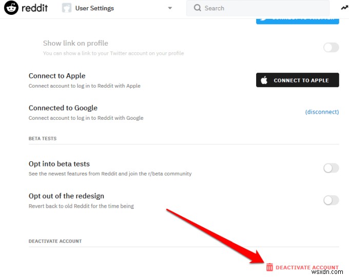Click the 'Connect to Apple' heading
349x277 pixels.
[57, 76]
